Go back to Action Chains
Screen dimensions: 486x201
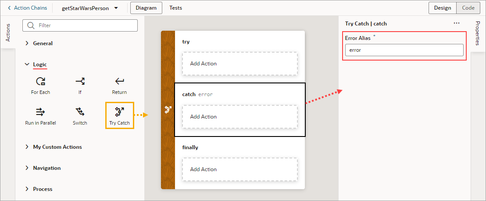coord(27,8)
